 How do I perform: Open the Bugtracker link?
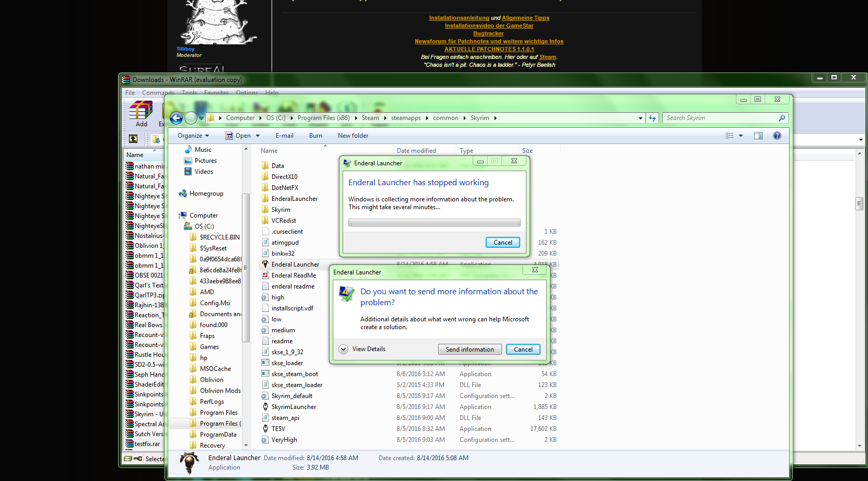[x=488, y=33]
